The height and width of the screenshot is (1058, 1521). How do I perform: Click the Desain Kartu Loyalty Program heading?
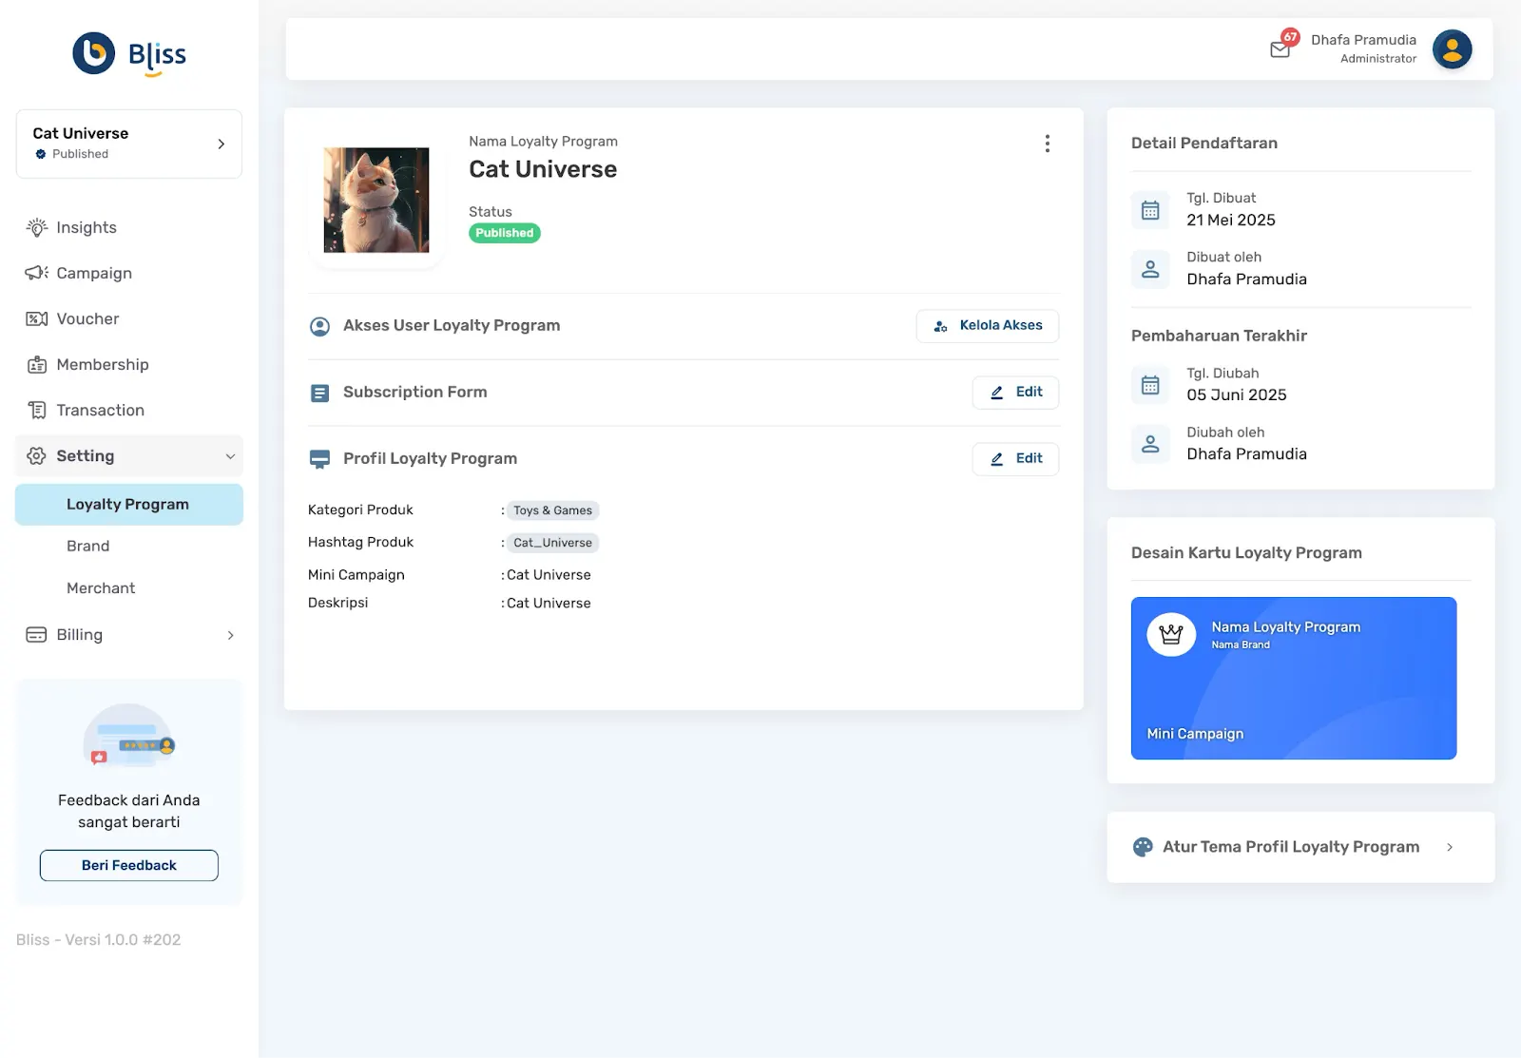click(1246, 553)
